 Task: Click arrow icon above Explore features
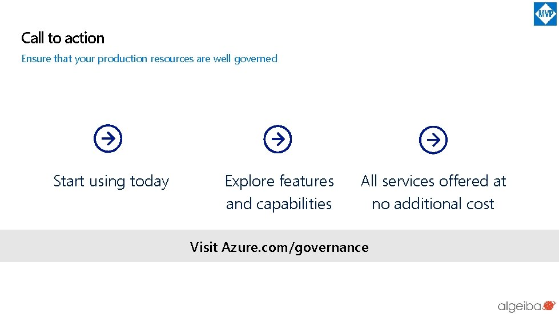(278, 138)
